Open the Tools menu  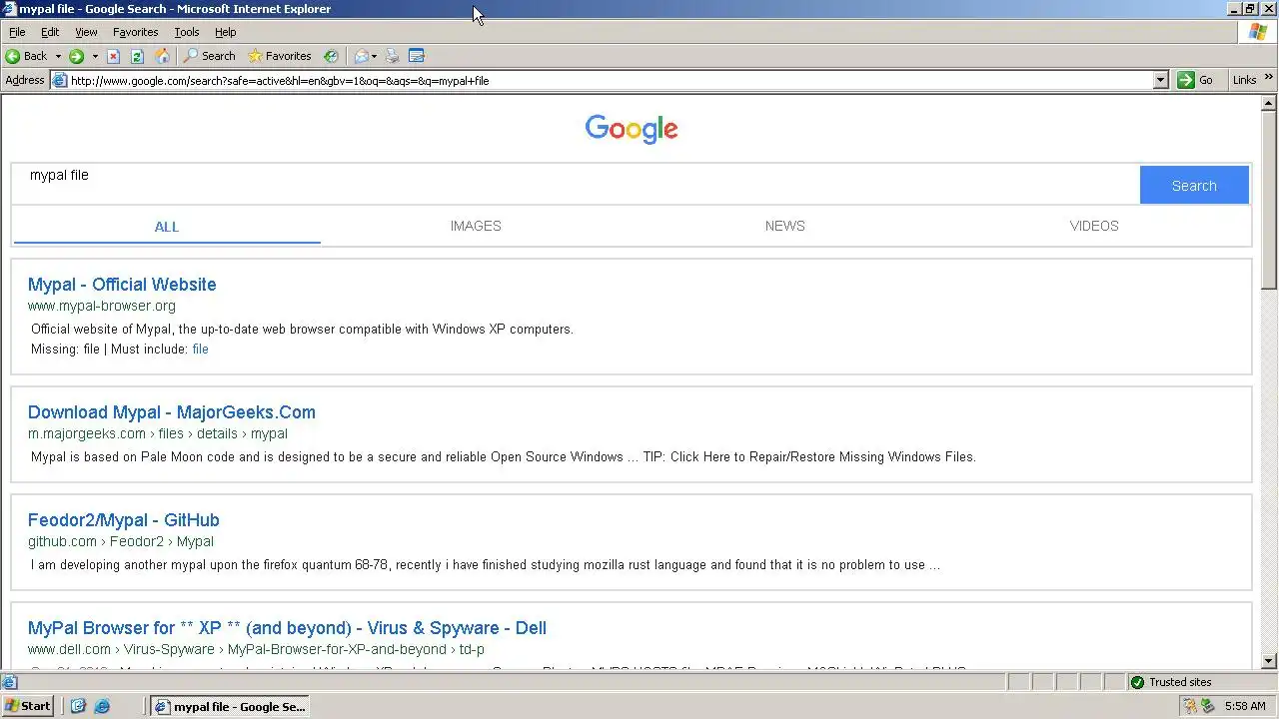pos(187,32)
